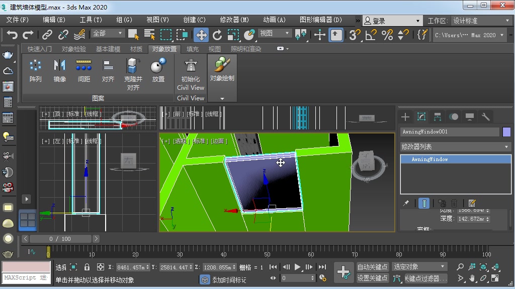Remove the modifier with the trash icon

[x=454, y=203]
